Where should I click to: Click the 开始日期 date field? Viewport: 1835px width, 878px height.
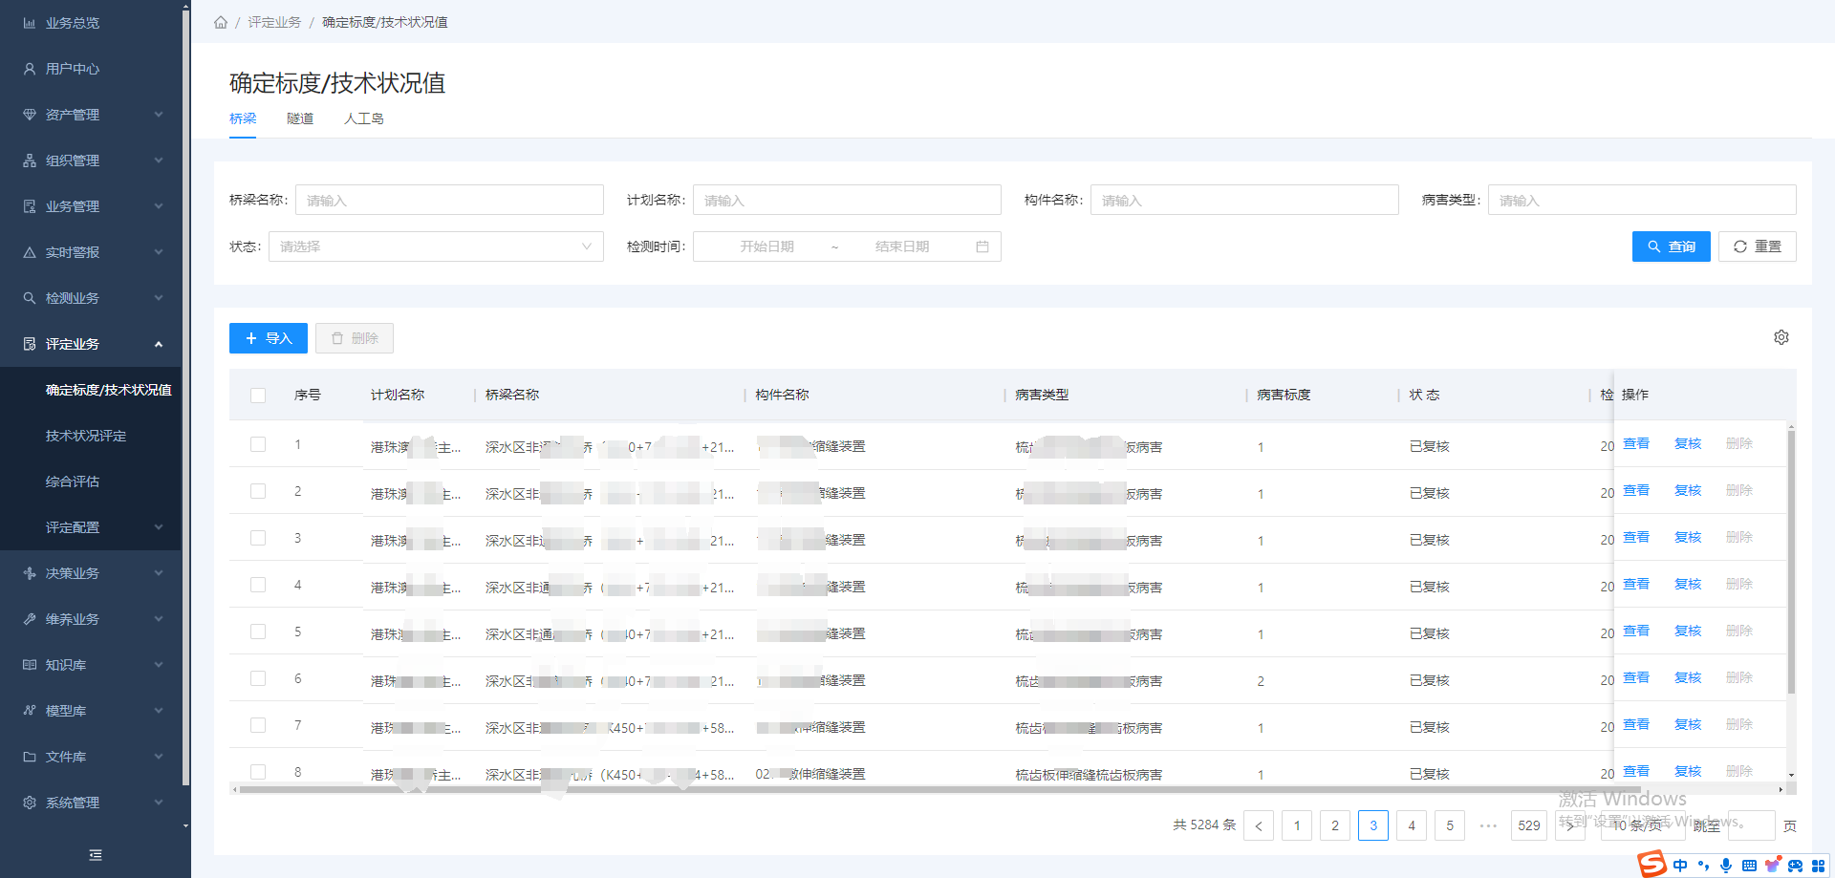pyautogui.click(x=766, y=246)
